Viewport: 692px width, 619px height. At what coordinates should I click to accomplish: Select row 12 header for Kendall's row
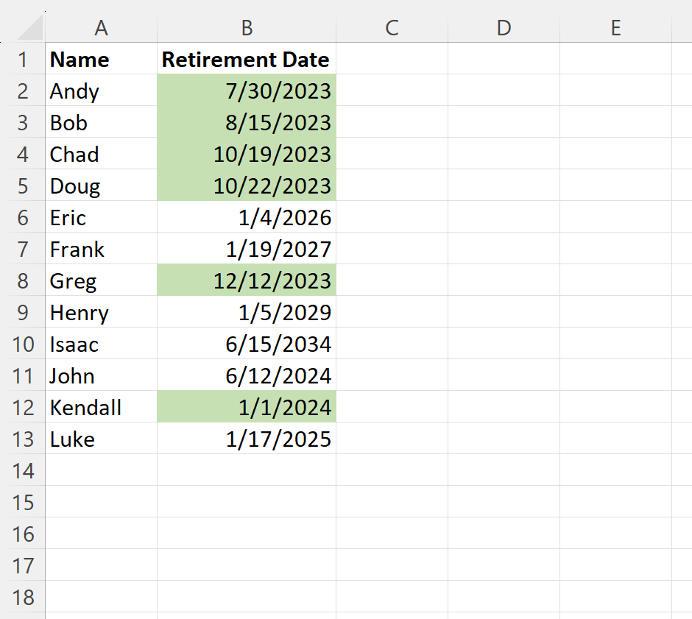(24, 407)
